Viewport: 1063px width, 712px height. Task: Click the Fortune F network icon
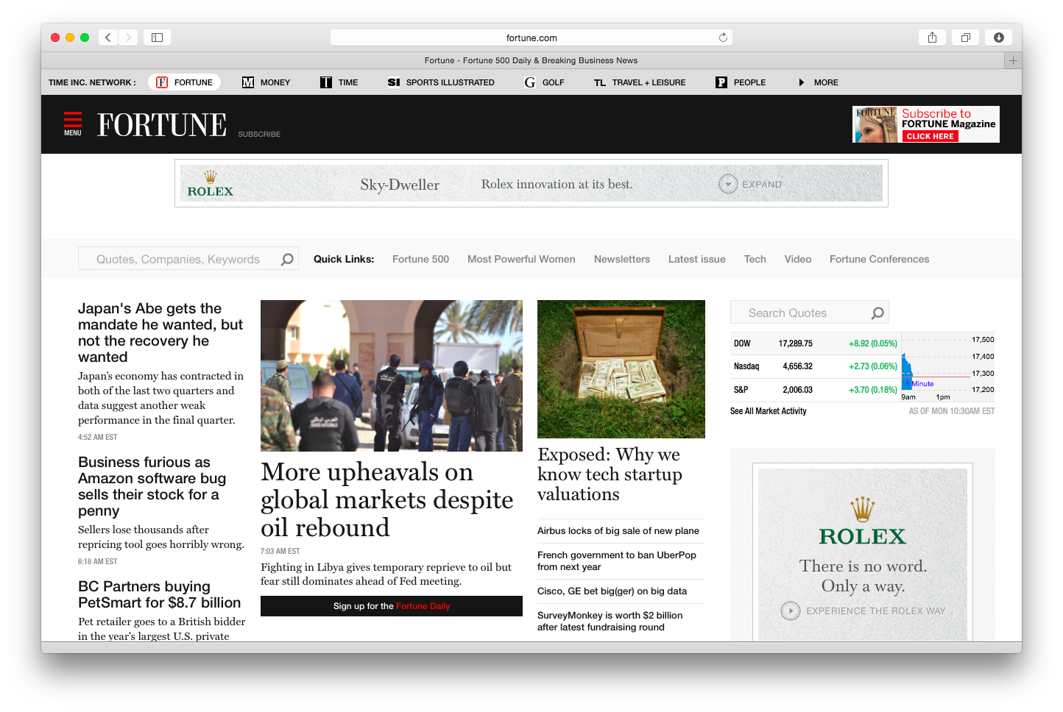coord(162,82)
